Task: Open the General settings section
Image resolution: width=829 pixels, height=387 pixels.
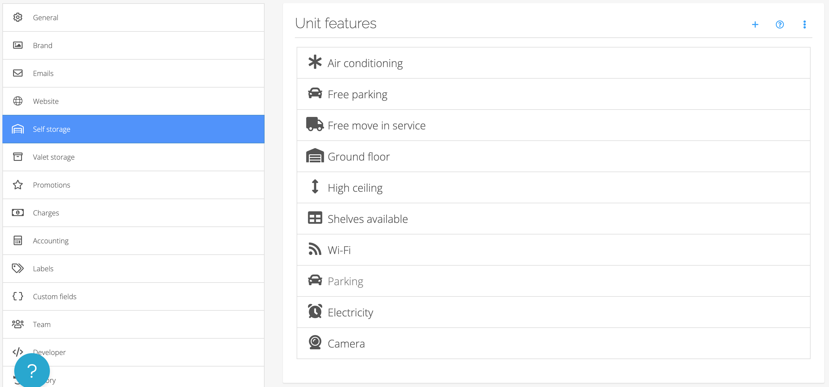Action: pos(45,18)
